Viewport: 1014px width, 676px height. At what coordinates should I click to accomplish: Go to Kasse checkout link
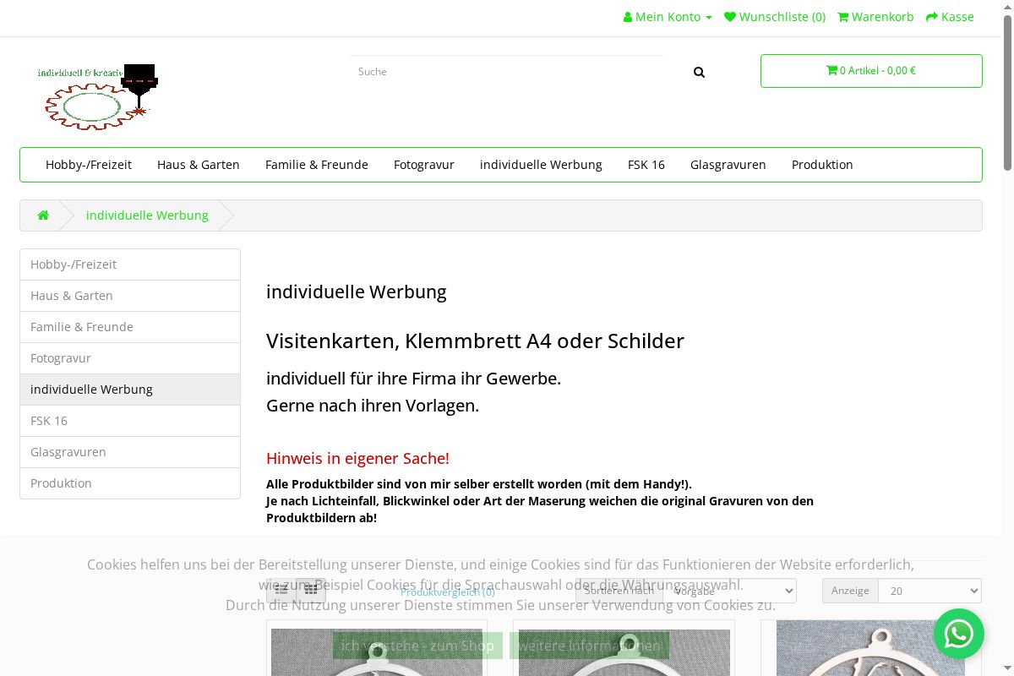pos(950,17)
